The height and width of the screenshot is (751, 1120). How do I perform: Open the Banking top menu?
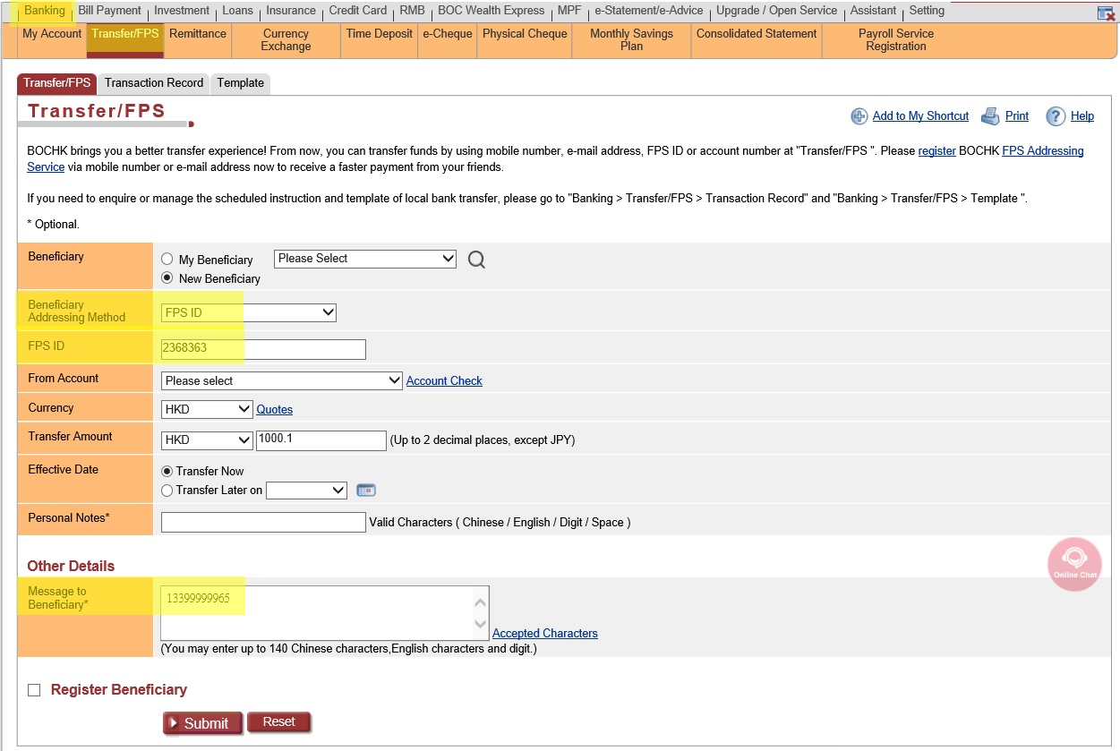[x=45, y=11]
